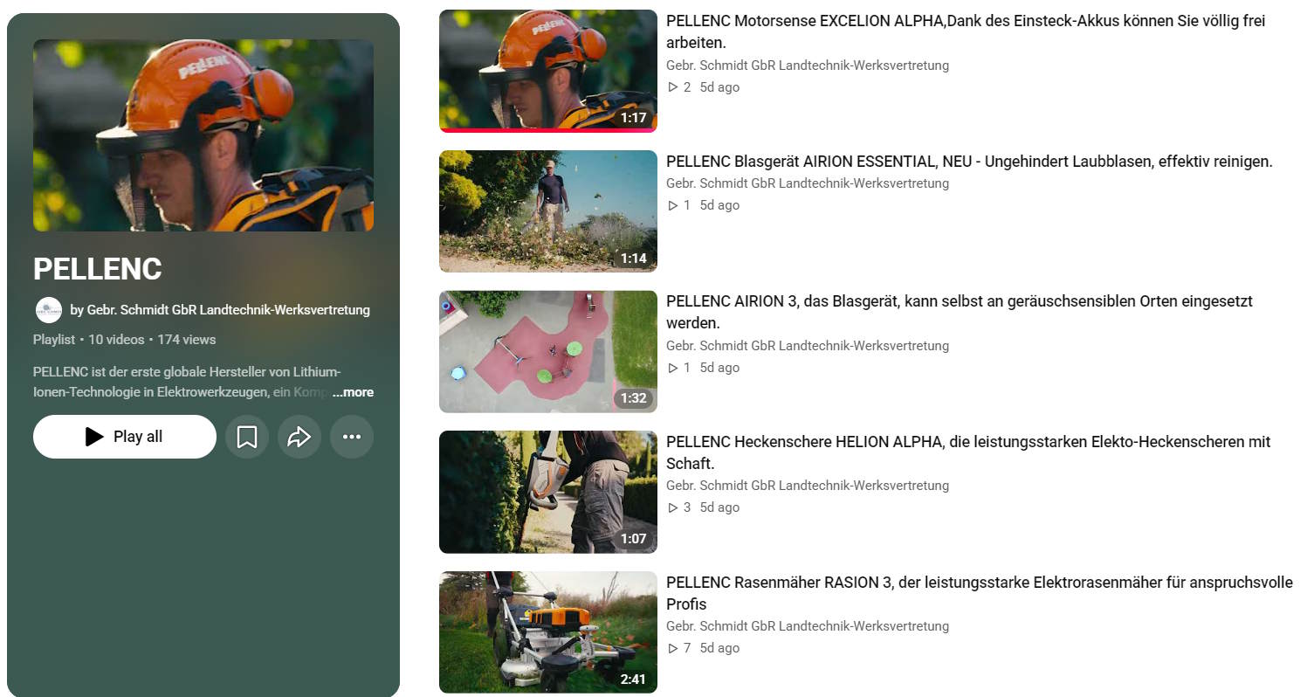Image resolution: width=1307 pixels, height=697 pixels.
Task: Click the red watch-progress bar on the first thumbnail
Action: 547,130
